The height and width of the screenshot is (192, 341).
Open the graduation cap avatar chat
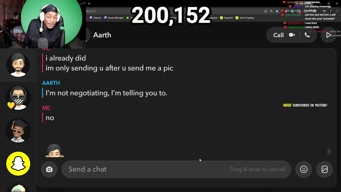18,130
